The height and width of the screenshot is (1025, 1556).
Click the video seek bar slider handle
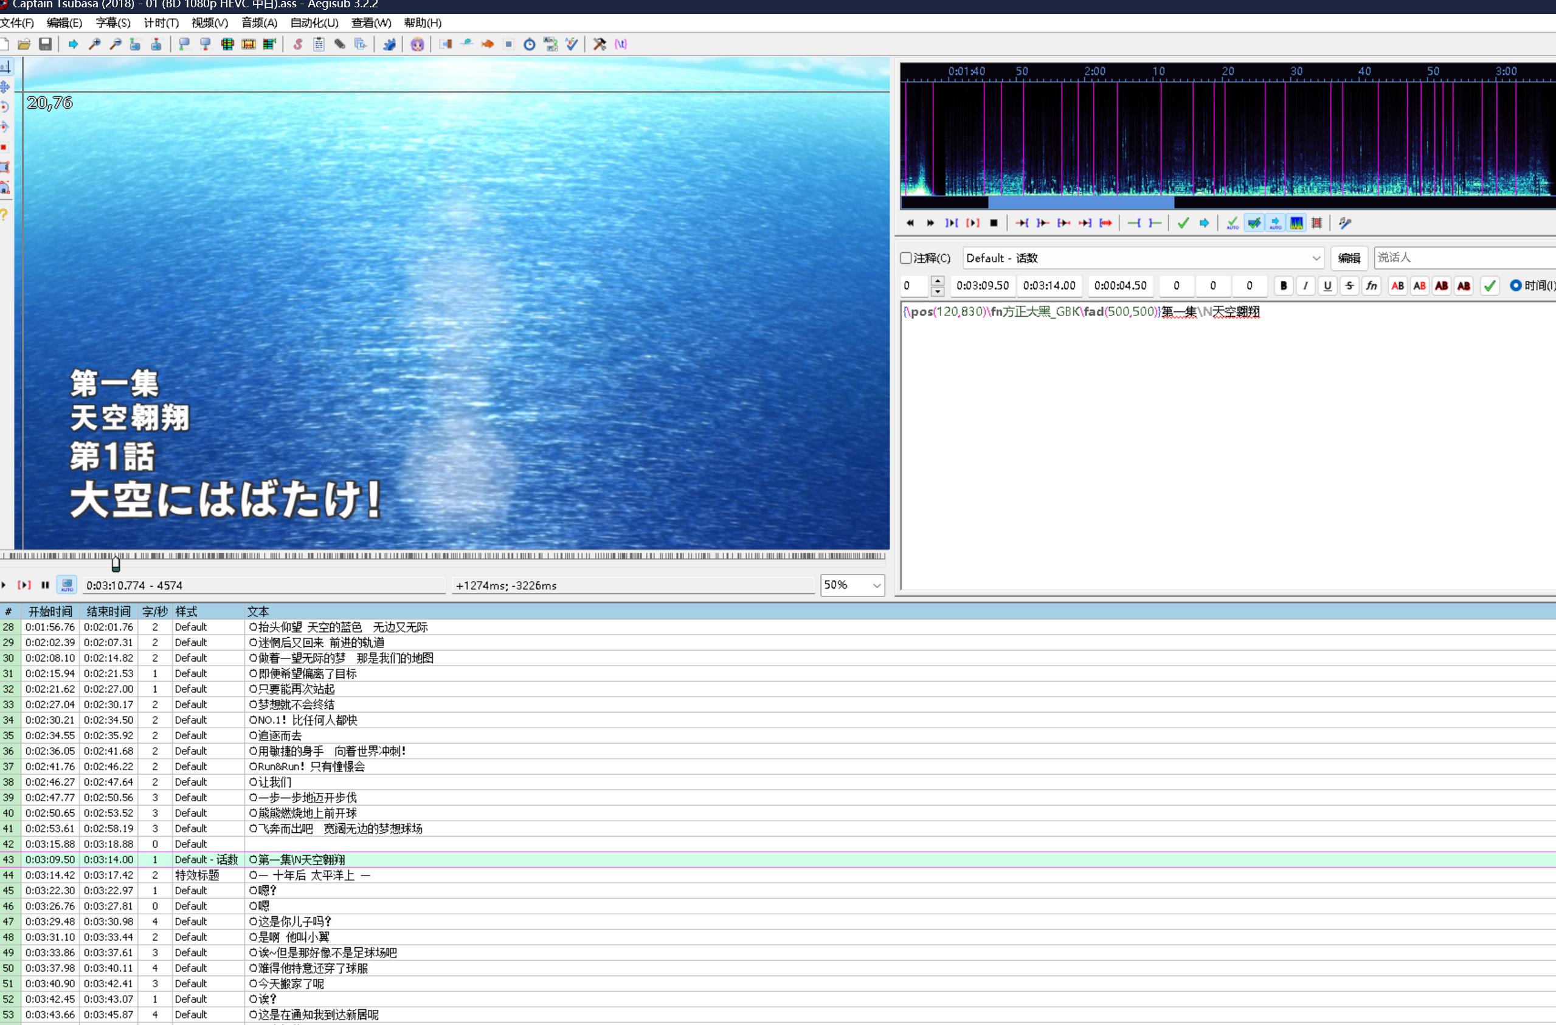[x=116, y=564]
